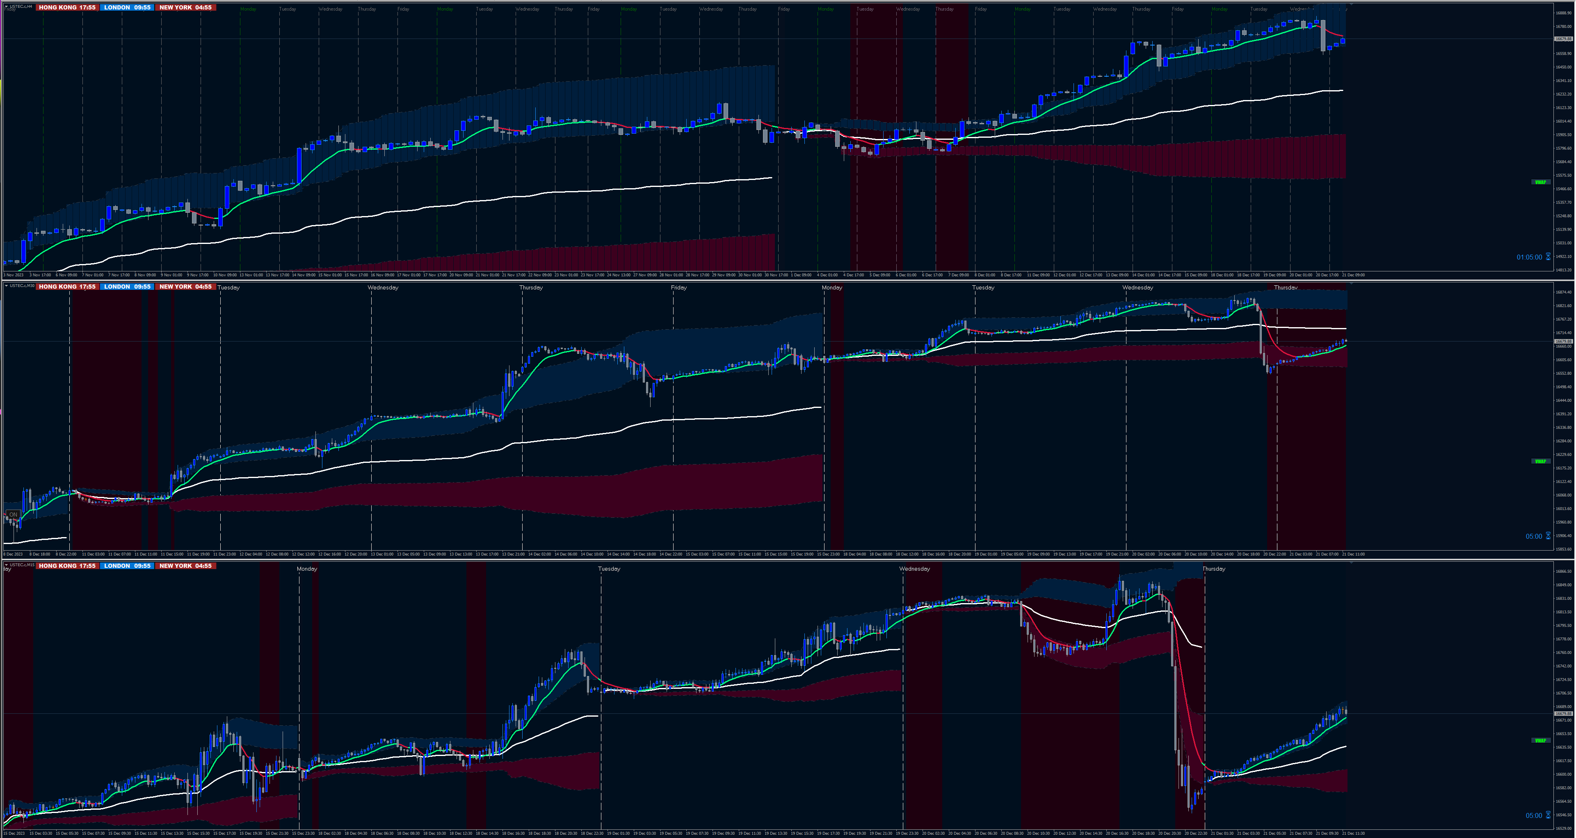
Task: Click LONDON clock label in M30 chart
Action: pos(127,287)
